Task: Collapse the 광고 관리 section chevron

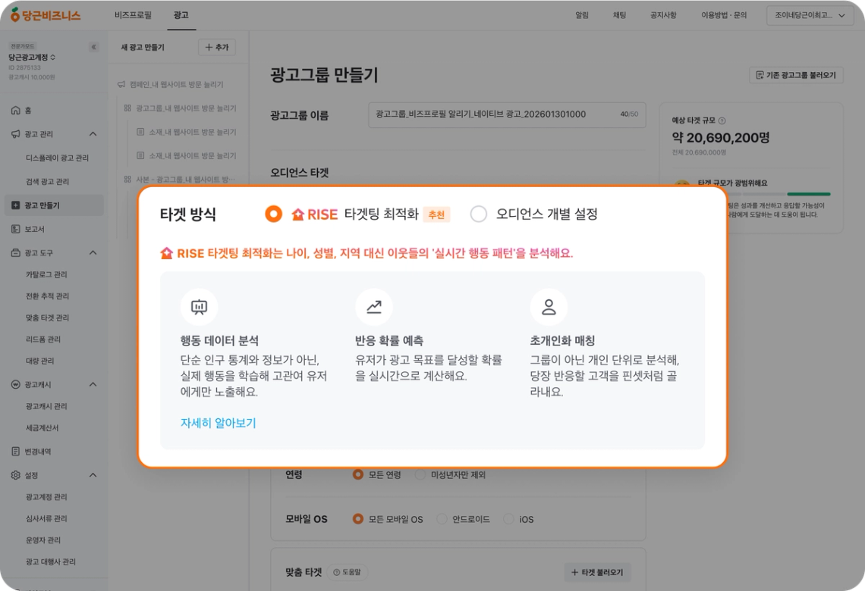Action: pyautogui.click(x=93, y=134)
